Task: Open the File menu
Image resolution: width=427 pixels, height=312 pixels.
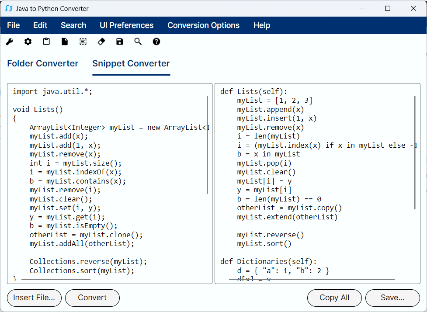Action: [x=14, y=25]
